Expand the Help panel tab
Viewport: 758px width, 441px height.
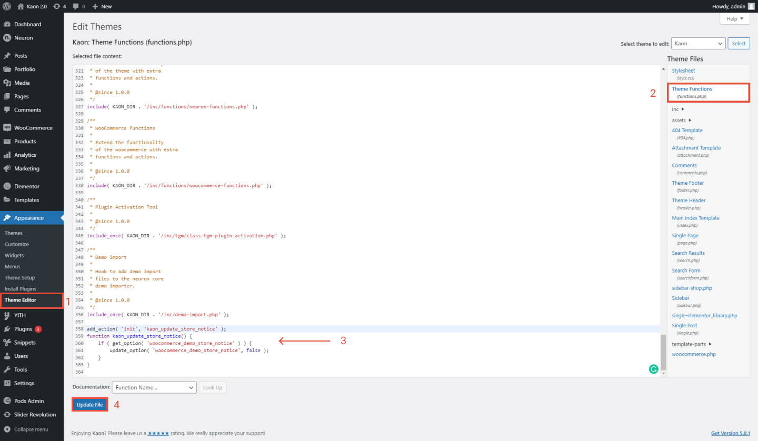coord(734,18)
